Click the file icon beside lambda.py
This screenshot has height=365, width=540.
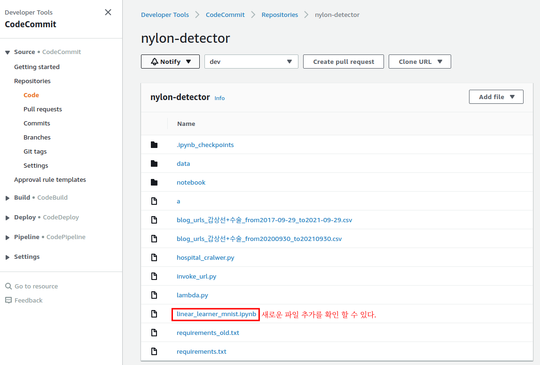coord(154,295)
